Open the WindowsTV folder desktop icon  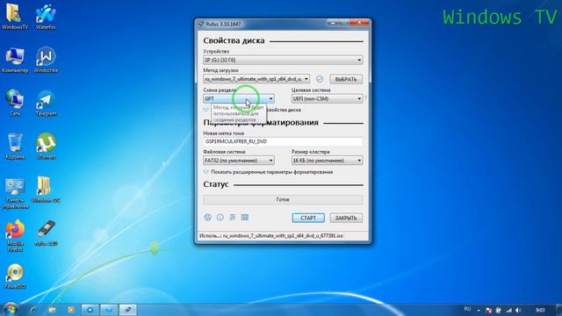[15, 17]
